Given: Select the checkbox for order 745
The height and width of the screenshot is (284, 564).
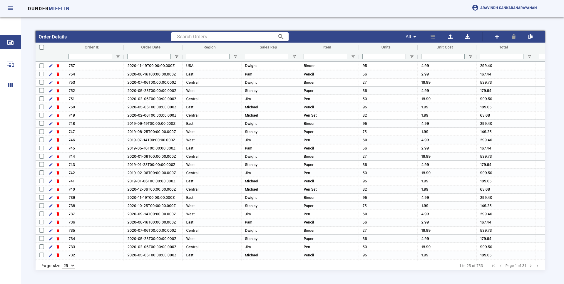Looking at the screenshot, I should coord(42,148).
